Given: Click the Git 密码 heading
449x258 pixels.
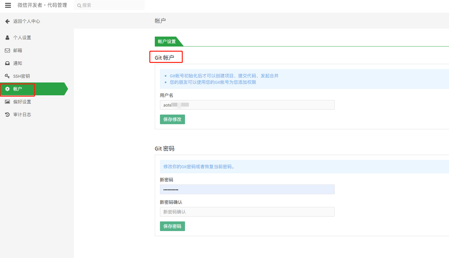Looking at the screenshot, I should [165, 149].
